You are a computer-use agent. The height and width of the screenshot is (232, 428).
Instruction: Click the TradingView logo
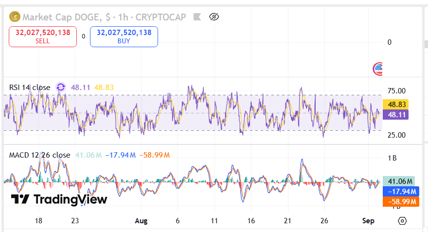59,199
